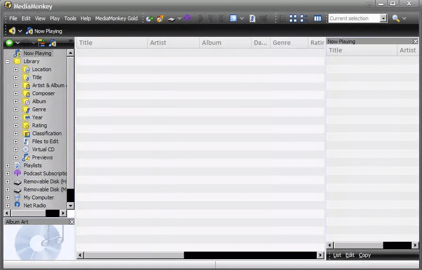This screenshot has width=422, height=270.
Task: Click Copy in Now Playing panel footer
Action: 365,255
